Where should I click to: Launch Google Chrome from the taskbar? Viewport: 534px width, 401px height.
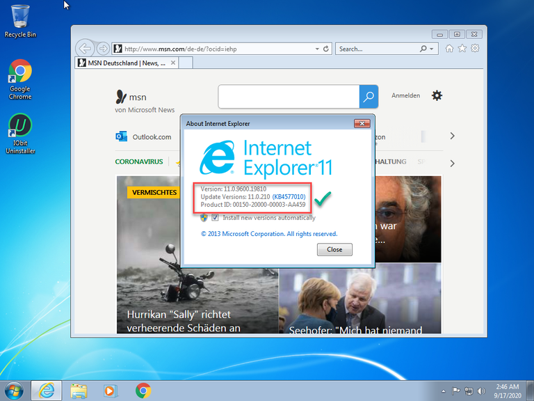coord(143,391)
